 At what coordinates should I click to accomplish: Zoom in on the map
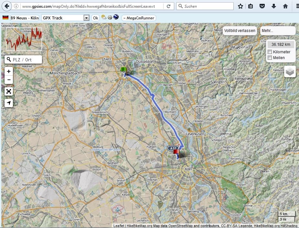[x=9, y=71]
